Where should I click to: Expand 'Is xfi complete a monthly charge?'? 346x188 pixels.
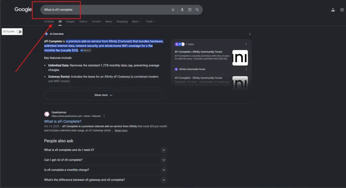[105, 170]
